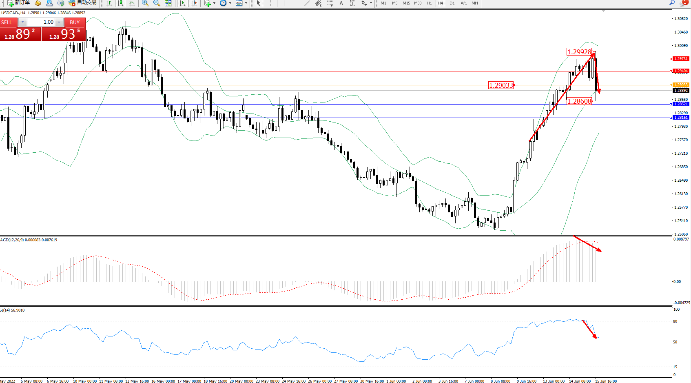Viewport: 691px width, 383px height.
Task: Switch chart to candlestick type
Action: [120, 3]
